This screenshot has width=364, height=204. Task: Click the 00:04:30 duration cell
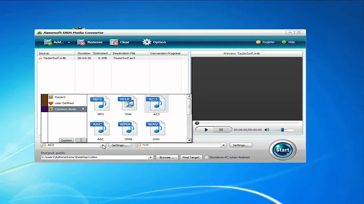(x=84, y=58)
